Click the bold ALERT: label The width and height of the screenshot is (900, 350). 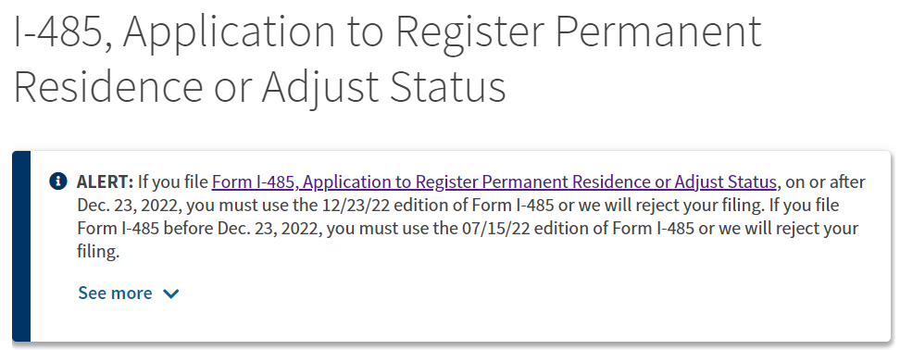pyautogui.click(x=105, y=181)
